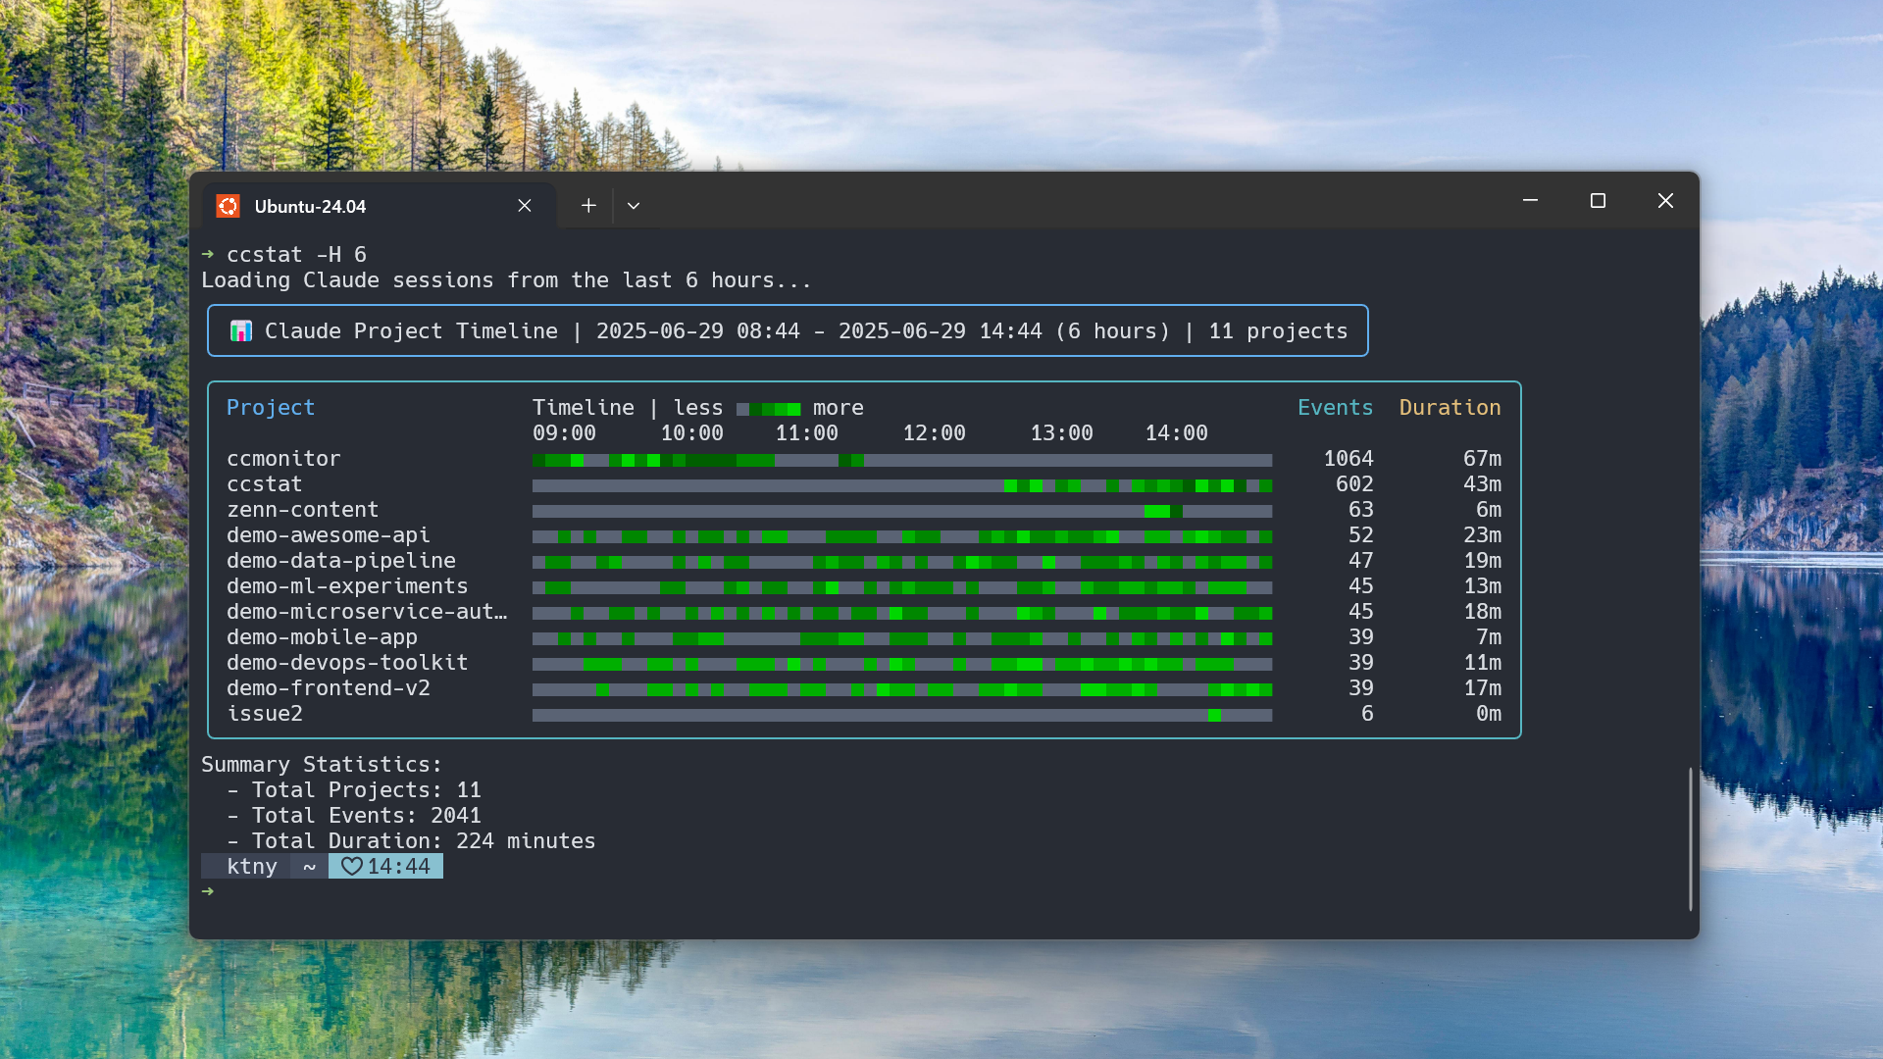Viewport: 1883px width, 1059px height.
Task: Click the 'Events' column header
Action: tap(1335, 408)
